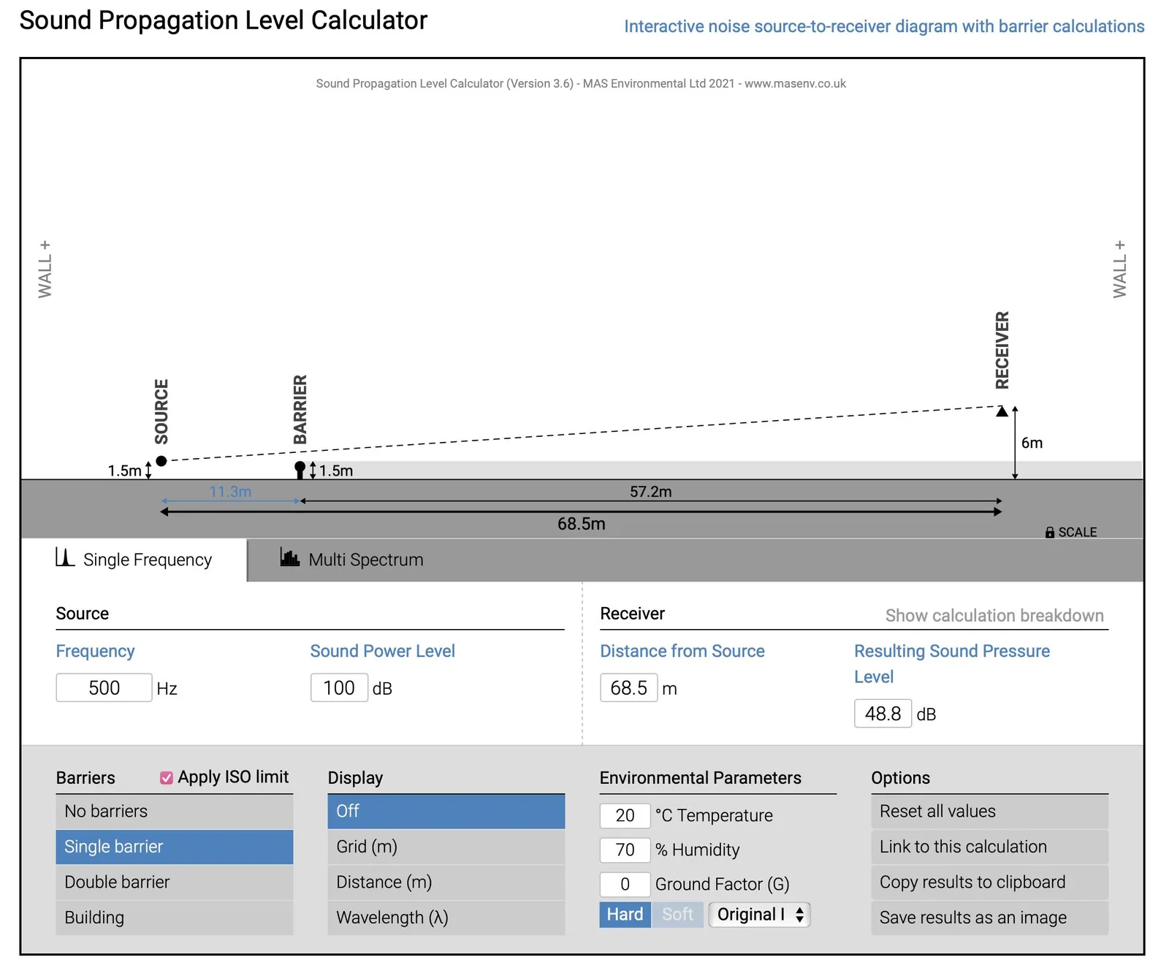Screen dimensions: 1169x968
Task: Click the Frequency input field
Action: 104,687
